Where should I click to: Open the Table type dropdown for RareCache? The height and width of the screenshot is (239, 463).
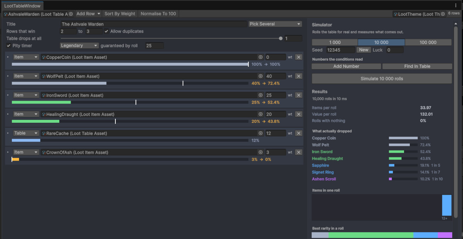26,133
